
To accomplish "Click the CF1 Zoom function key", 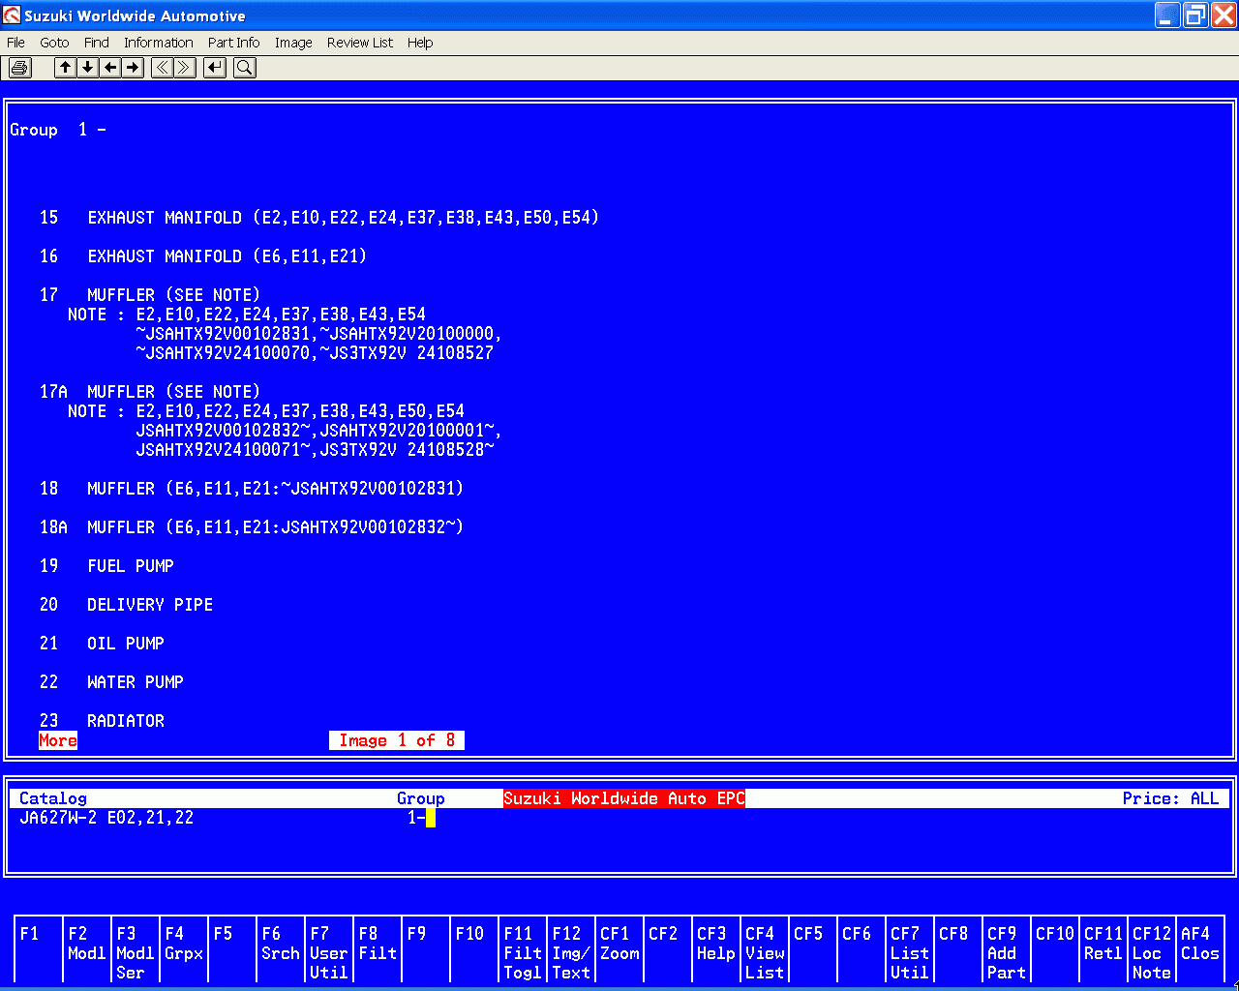I will click(619, 949).
